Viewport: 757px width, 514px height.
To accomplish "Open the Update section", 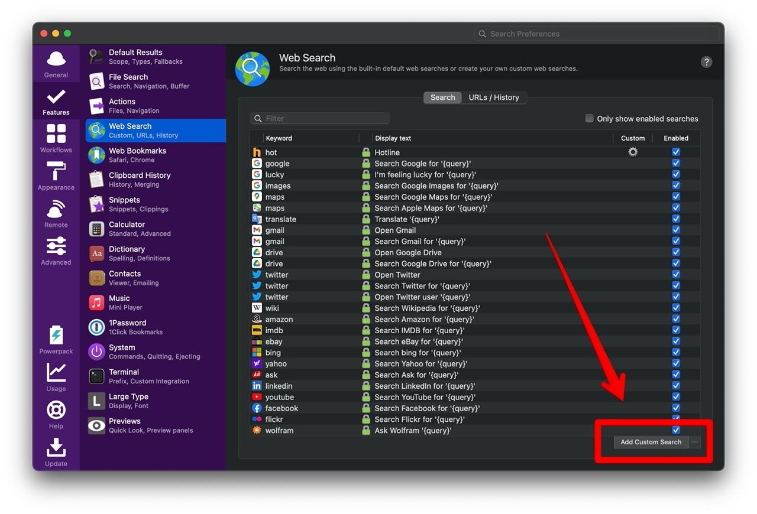I will pyautogui.click(x=56, y=452).
